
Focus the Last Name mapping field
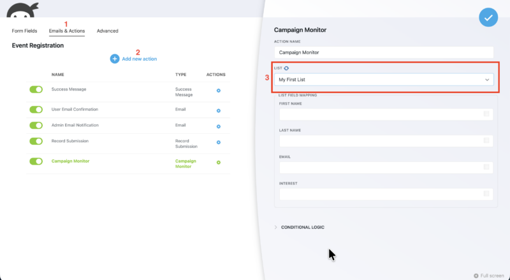pyautogui.click(x=386, y=141)
